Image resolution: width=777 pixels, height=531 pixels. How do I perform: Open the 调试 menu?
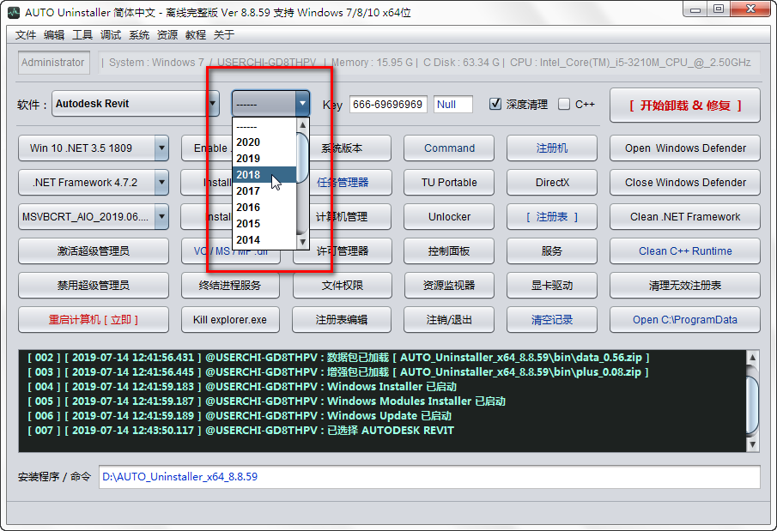pos(111,34)
